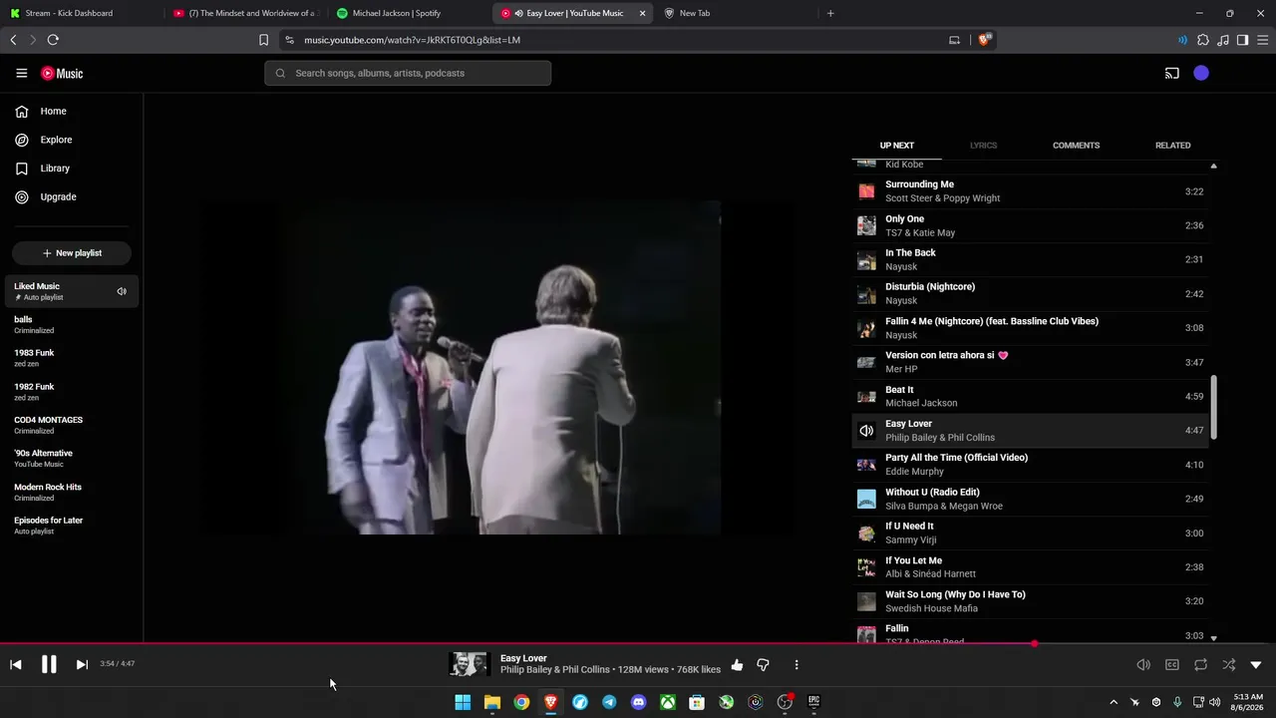Go back in browser history
The width and height of the screenshot is (1276, 718).
click(x=13, y=40)
